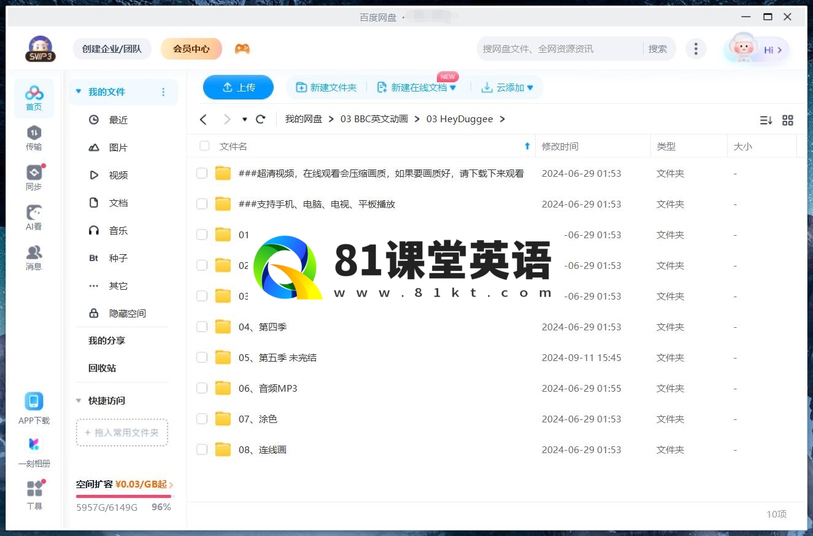Collapse the 我的文件 tree section

79,91
